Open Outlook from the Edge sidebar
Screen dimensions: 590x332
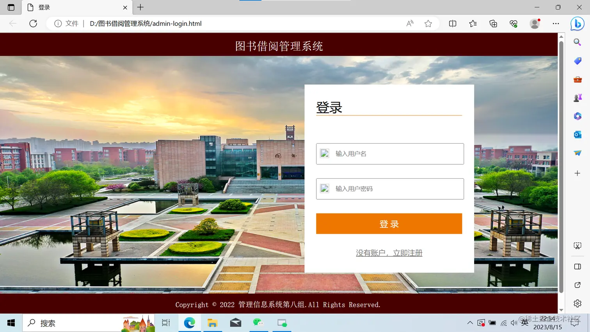[577, 134]
